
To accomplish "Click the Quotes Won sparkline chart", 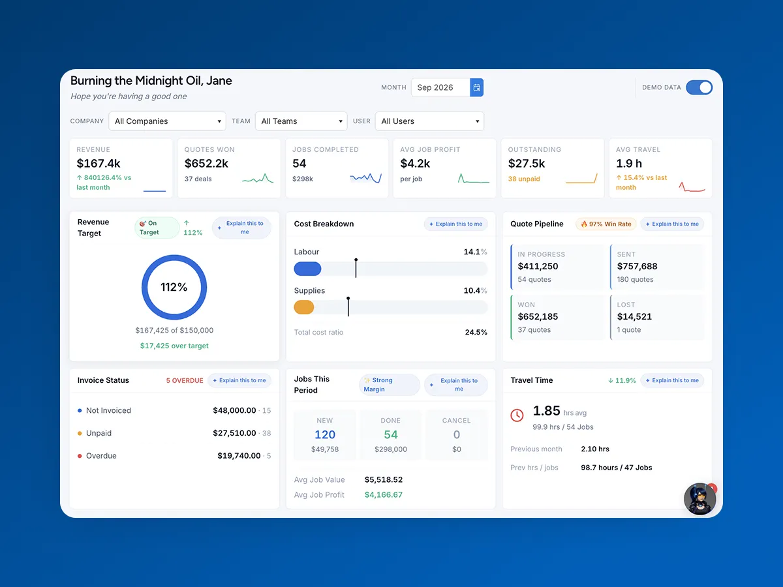I will [258, 178].
